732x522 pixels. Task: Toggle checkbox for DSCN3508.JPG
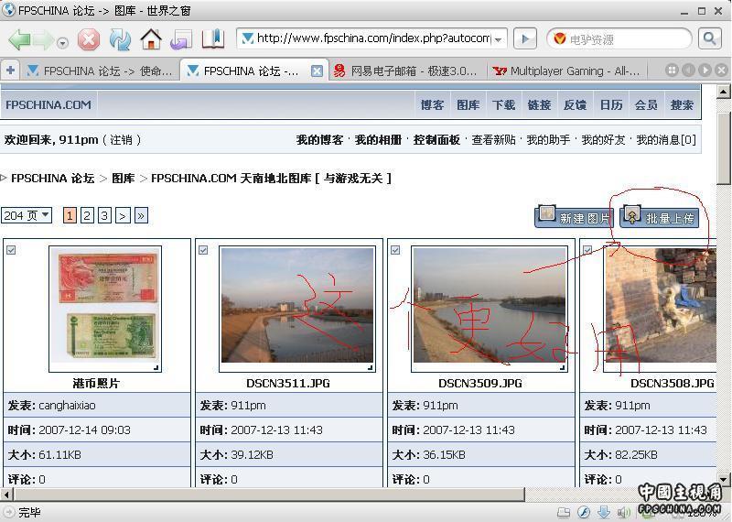tap(587, 250)
